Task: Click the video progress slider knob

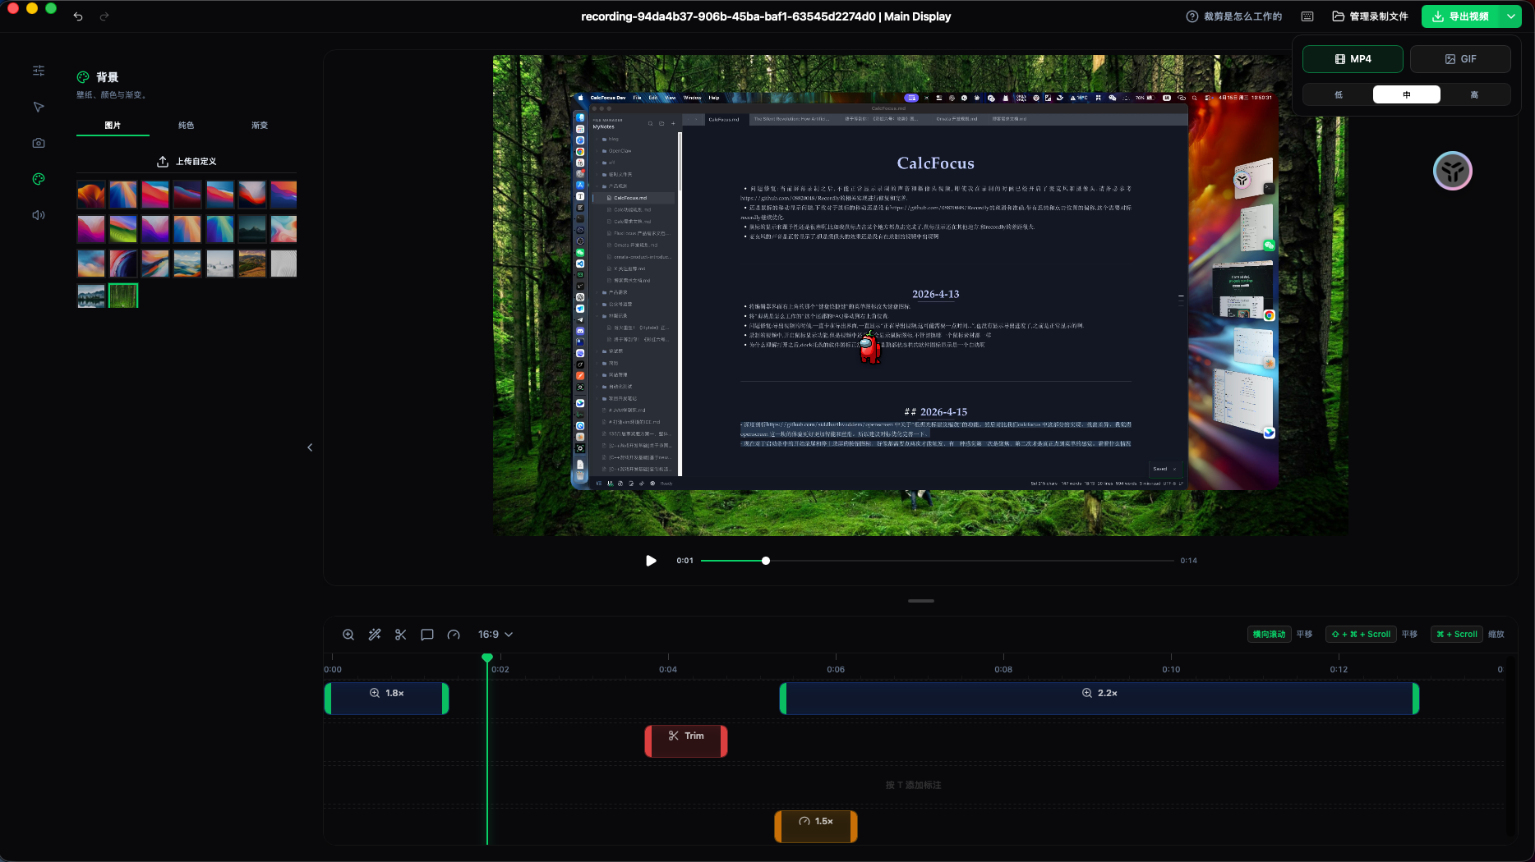Action: coord(766,561)
